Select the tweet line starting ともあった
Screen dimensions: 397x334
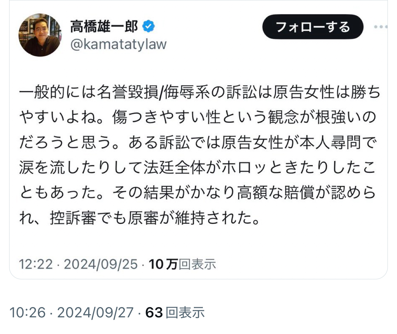[197, 193]
